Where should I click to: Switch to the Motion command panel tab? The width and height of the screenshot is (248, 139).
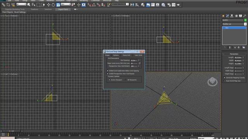click(236, 16)
